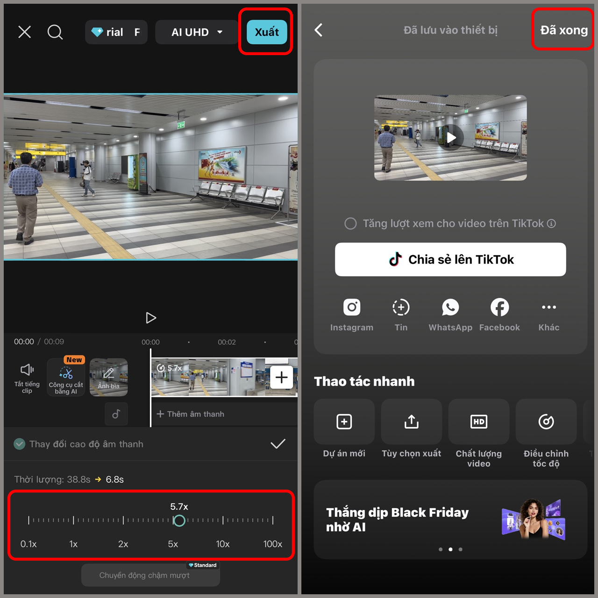Edit the cover using Ảnh bìa
This screenshot has height=598, width=598.
pyautogui.click(x=108, y=377)
